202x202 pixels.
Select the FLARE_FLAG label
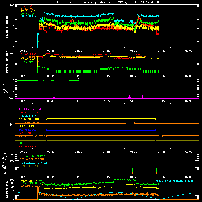(26, 126)
